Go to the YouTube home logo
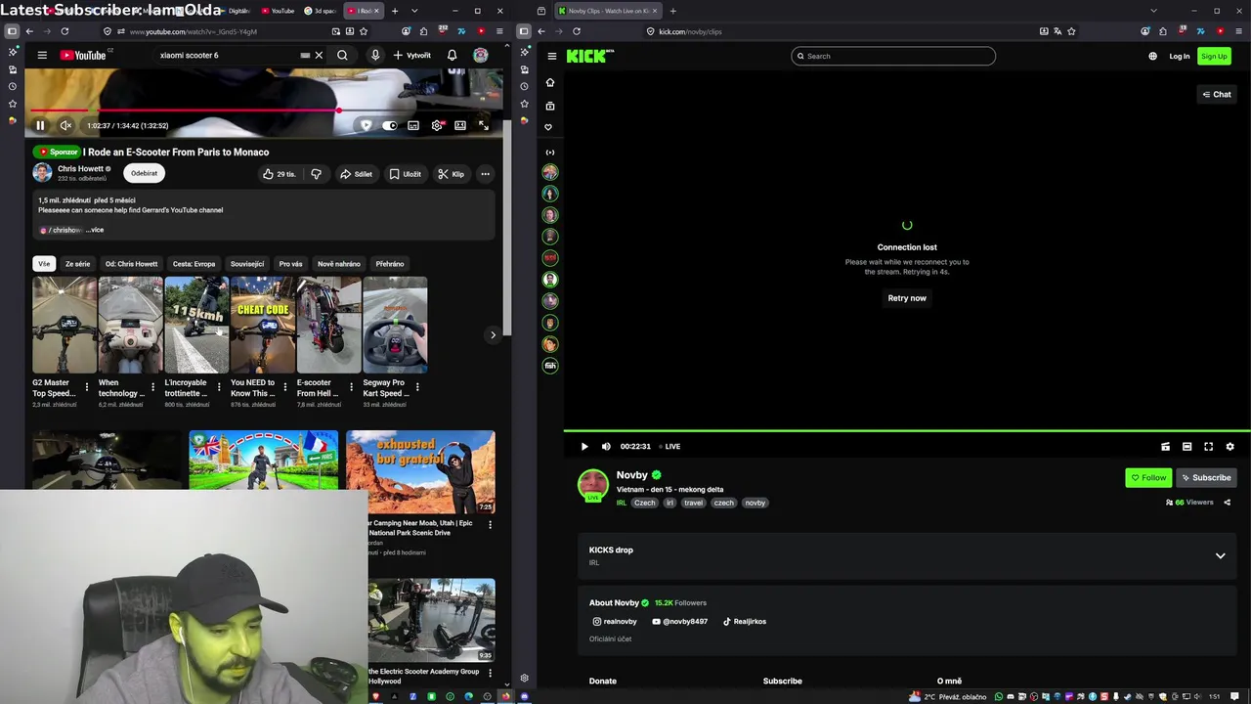This screenshot has height=704, width=1251. point(84,55)
